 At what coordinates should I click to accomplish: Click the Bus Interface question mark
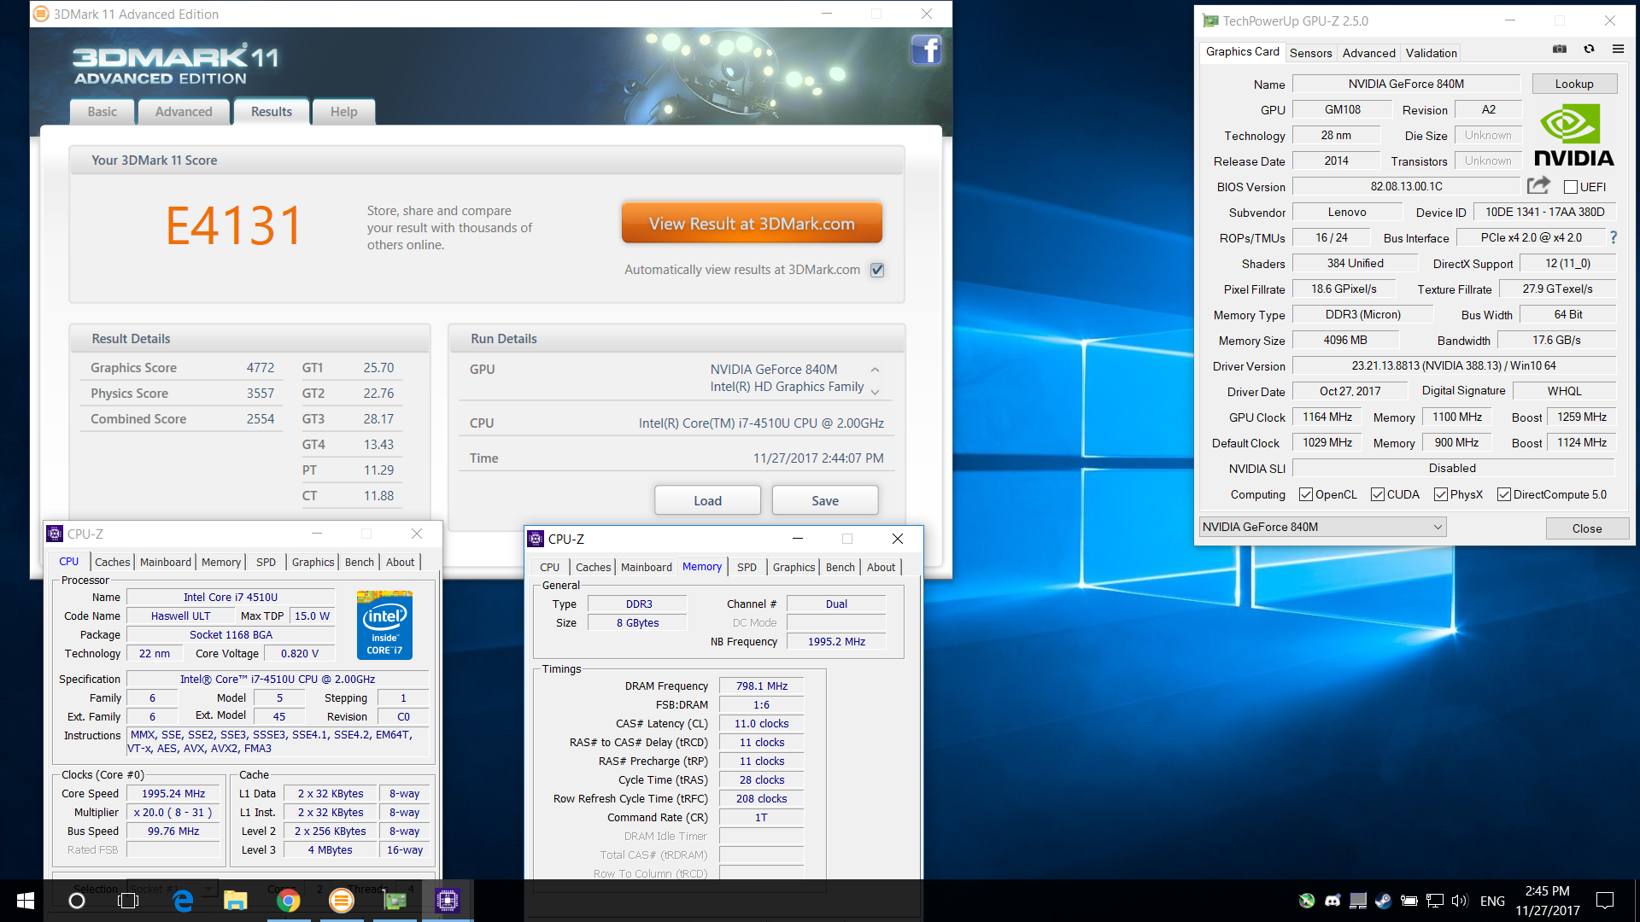click(1614, 237)
